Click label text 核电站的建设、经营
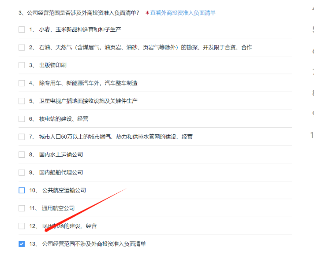The width and height of the screenshot is (314, 255). (64, 119)
